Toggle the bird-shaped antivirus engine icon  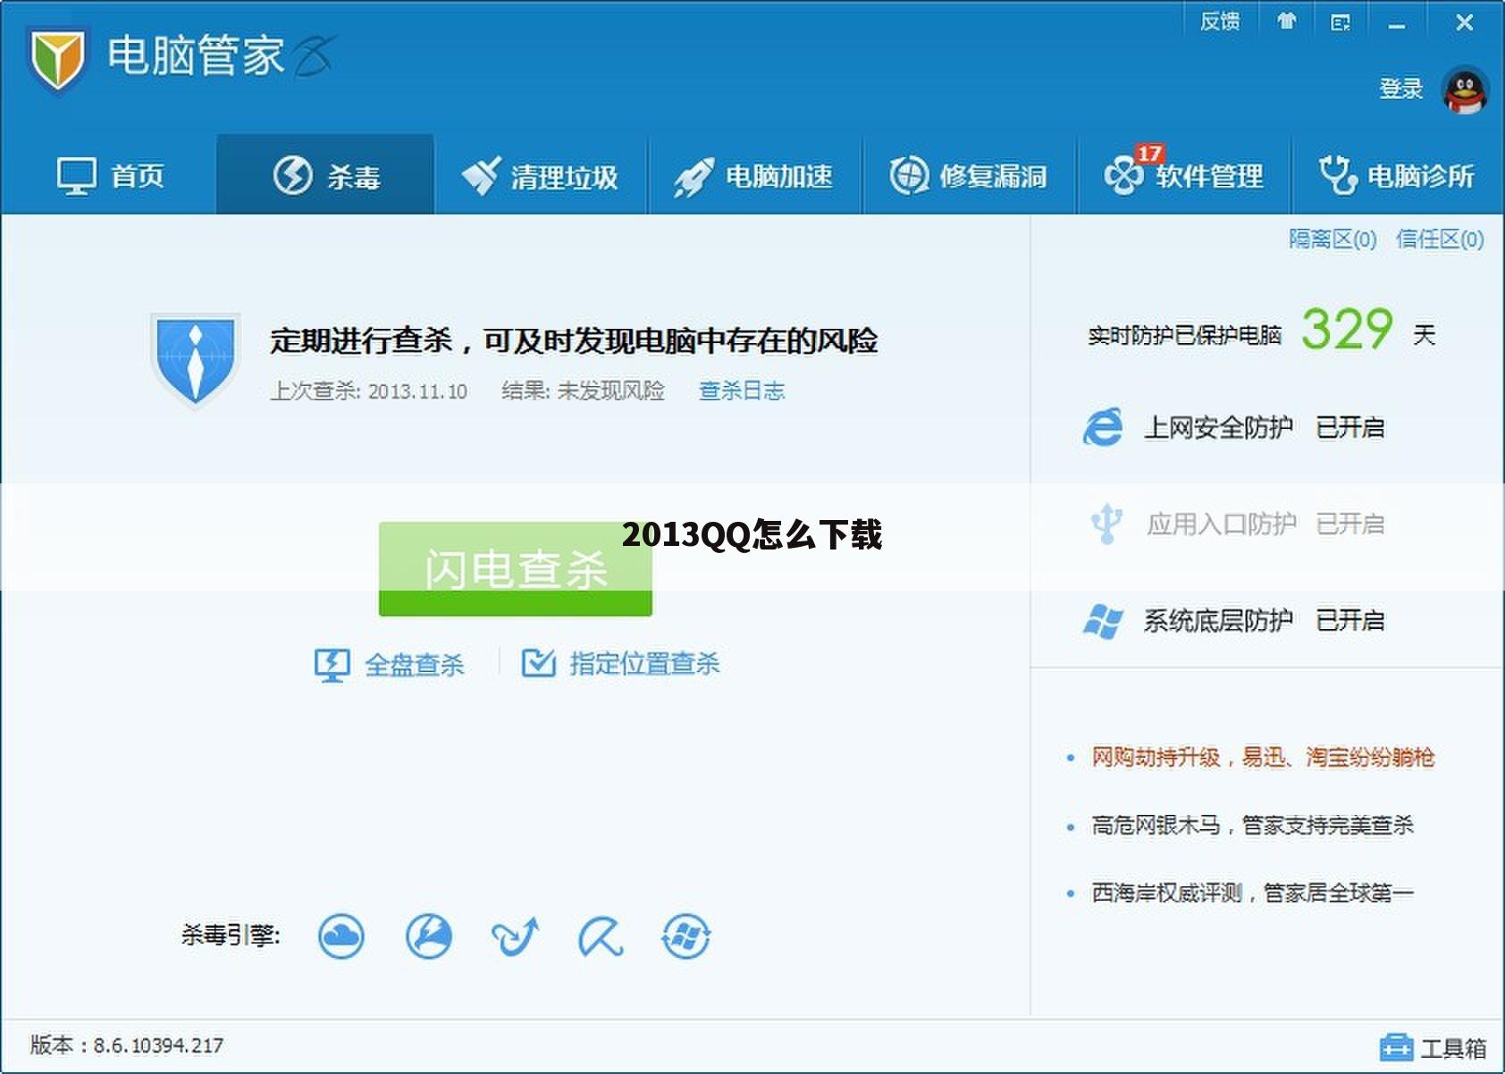(x=515, y=936)
